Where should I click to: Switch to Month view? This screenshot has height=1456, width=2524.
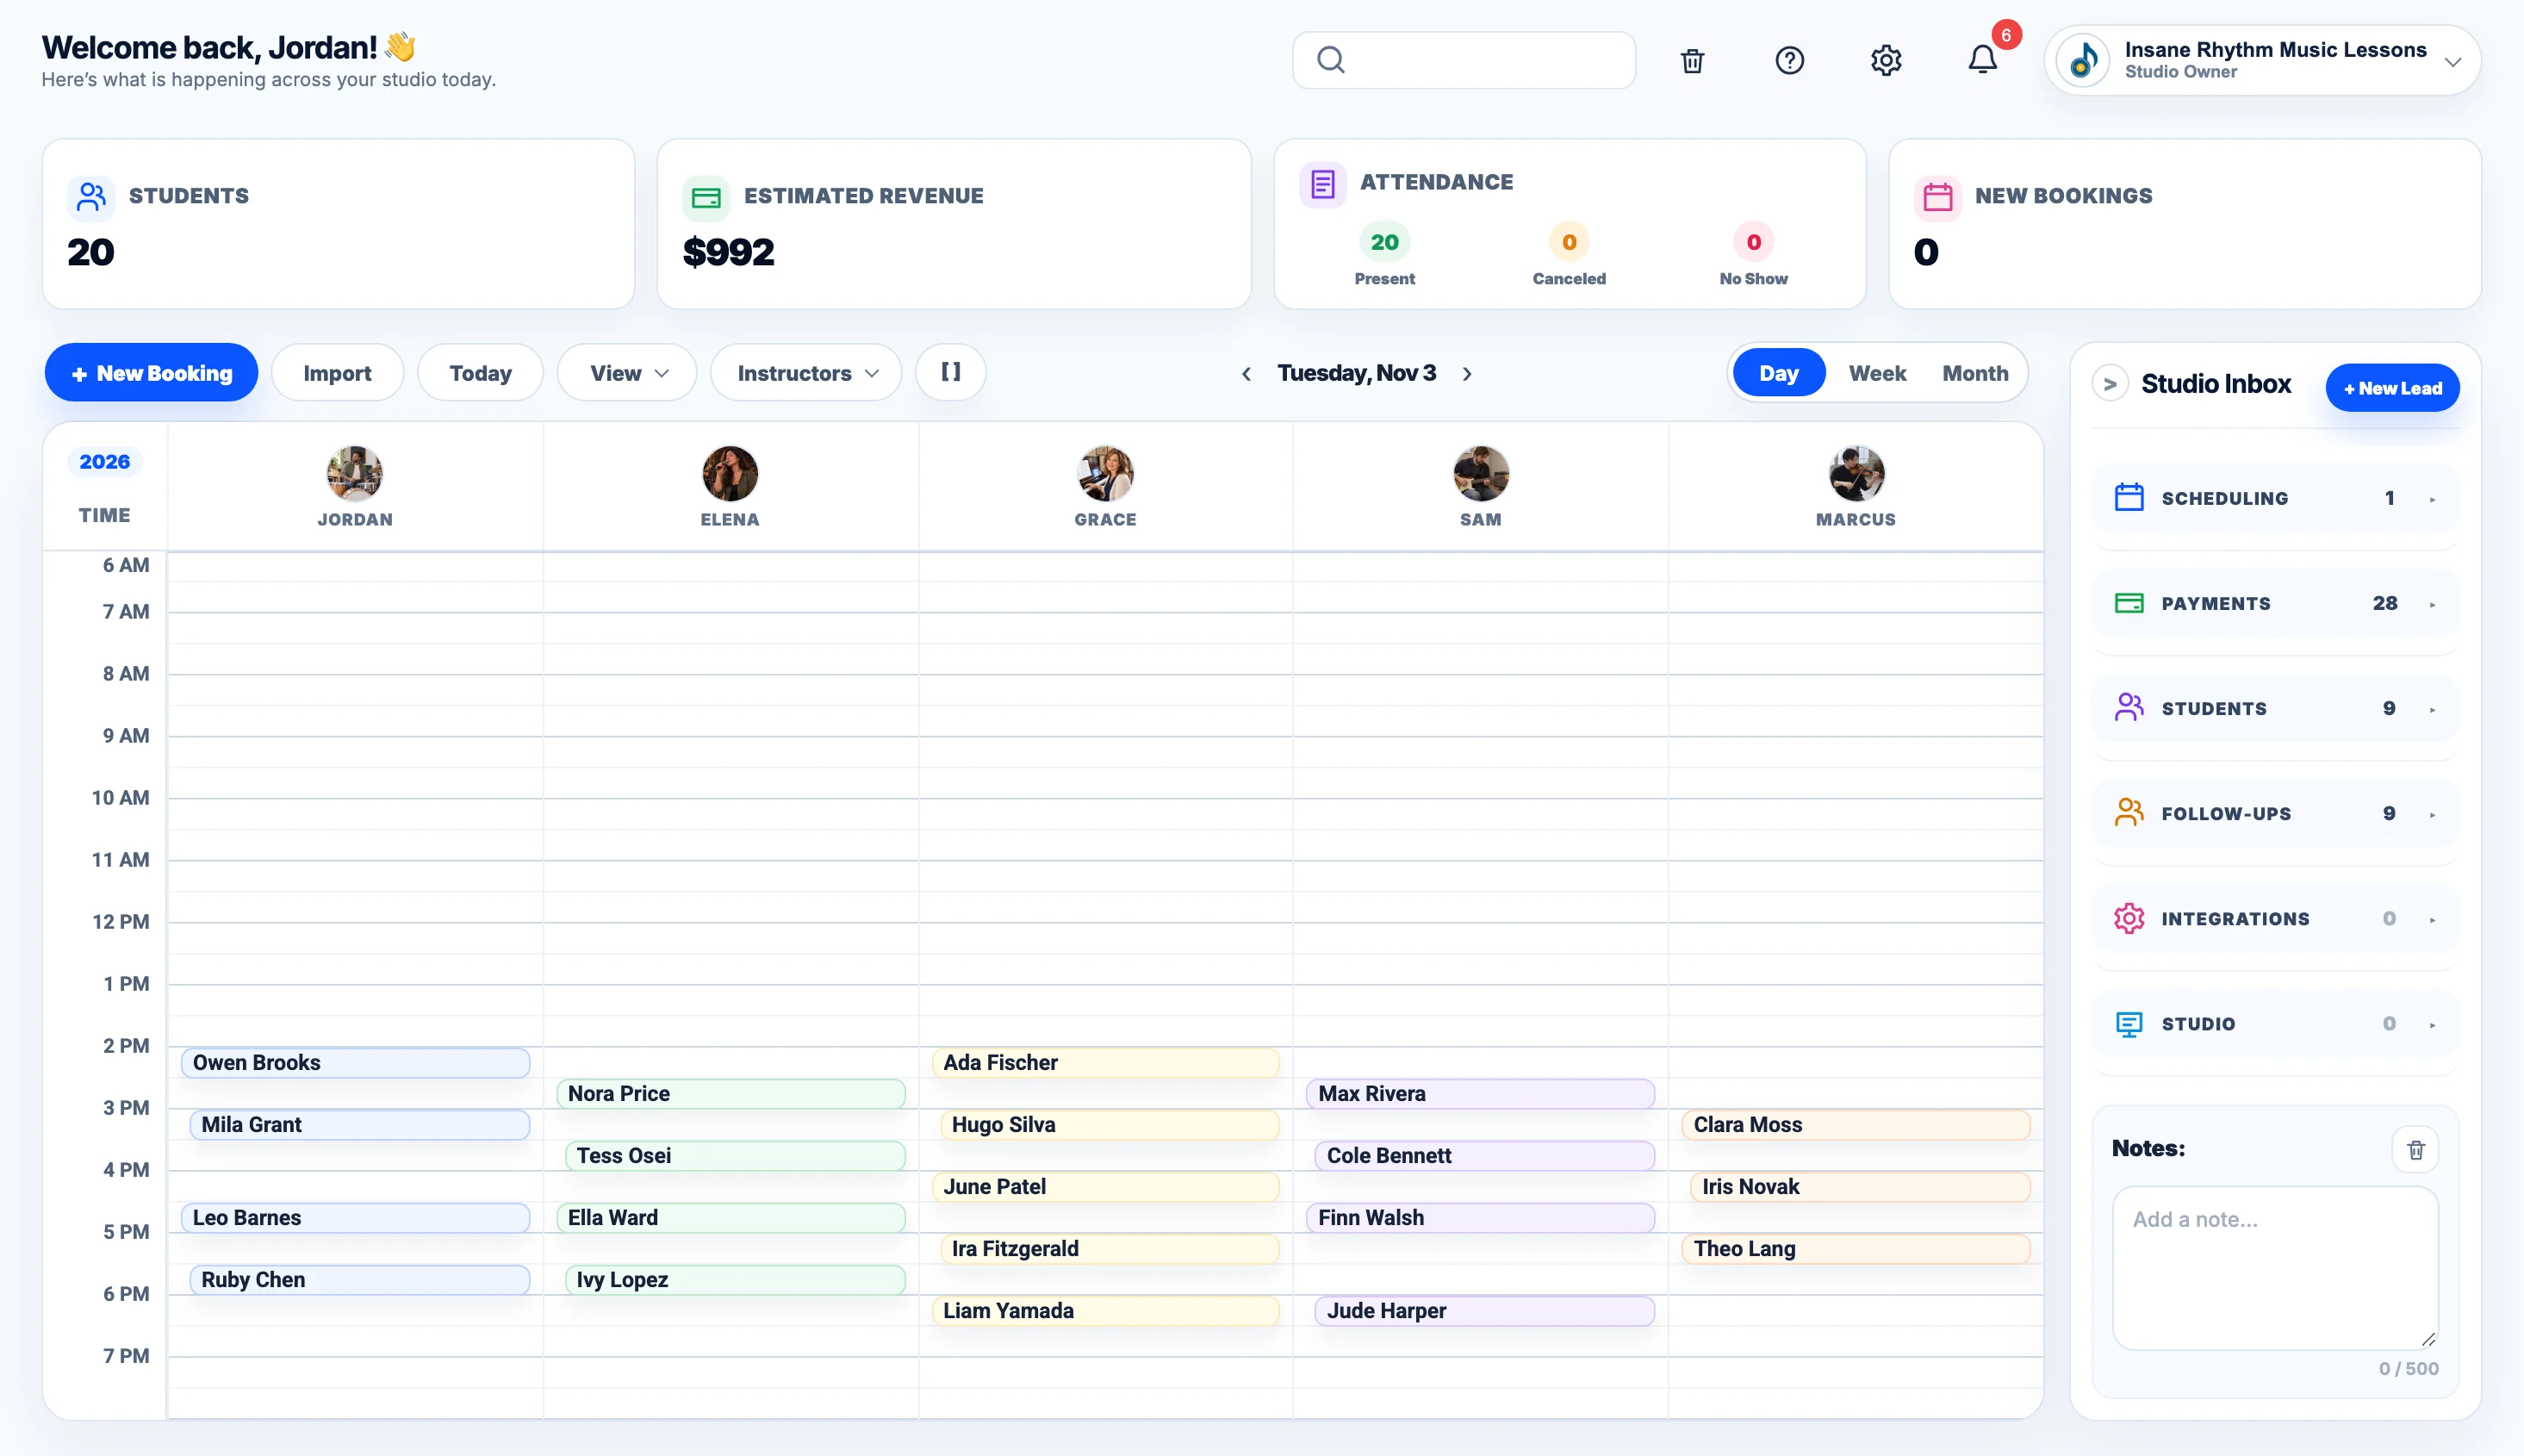click(x=1974, y=373)
